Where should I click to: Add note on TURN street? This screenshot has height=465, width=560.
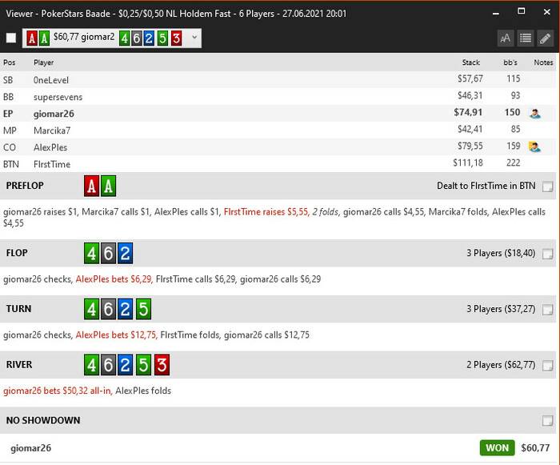[x=547, y=310]
